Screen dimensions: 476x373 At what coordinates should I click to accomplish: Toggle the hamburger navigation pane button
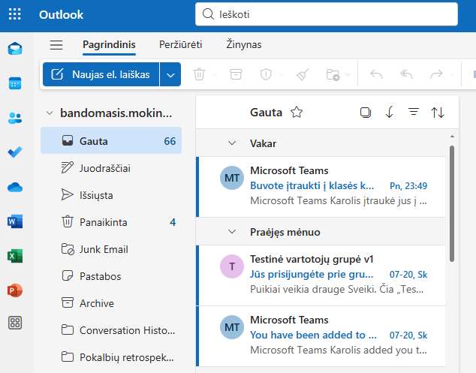point(56,45)
